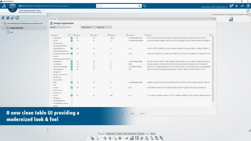Click the Paste icon in bottom toolbar
251x141 pixels.
pos(97,138)
